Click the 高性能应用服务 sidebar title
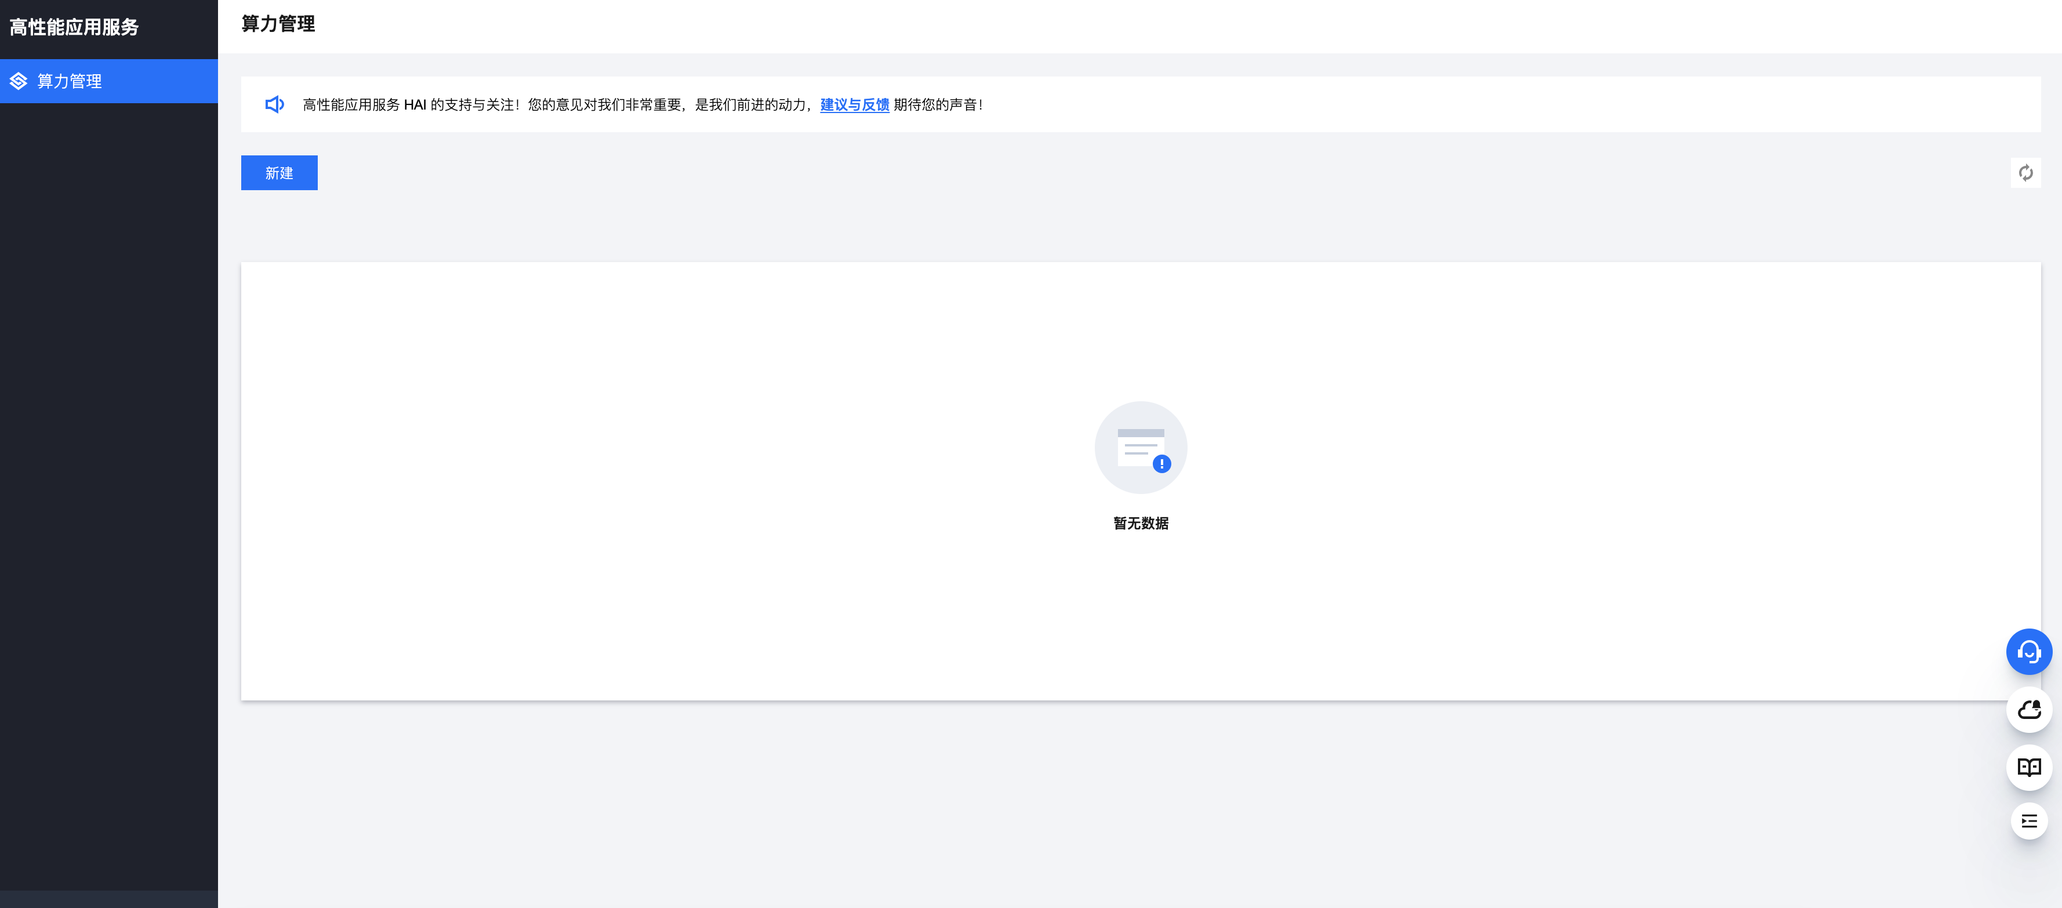The image size is (2062, 908). [74, 27]
